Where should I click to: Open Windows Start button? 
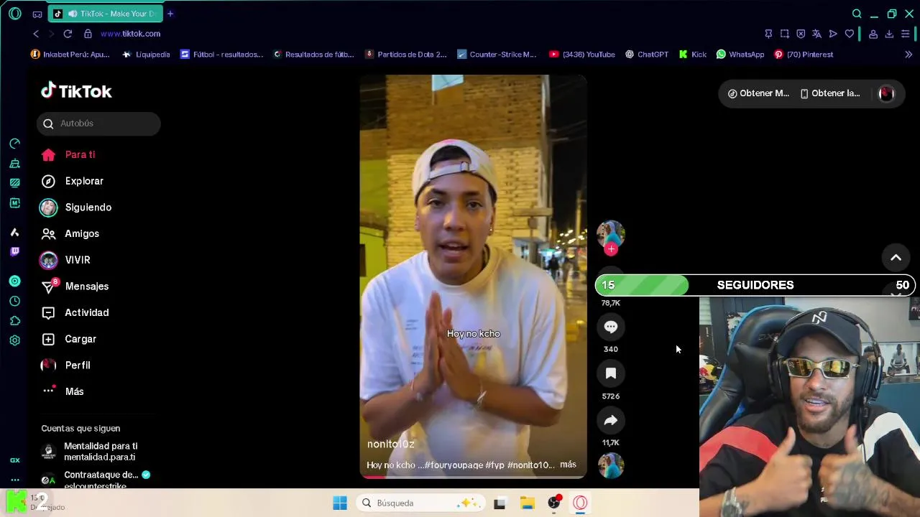tap(340, 503)
